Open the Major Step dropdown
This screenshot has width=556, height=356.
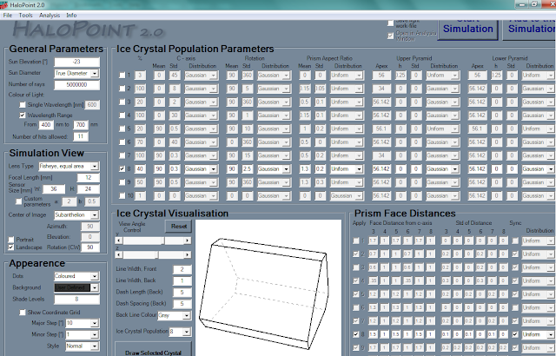click(x=95, y=323)
